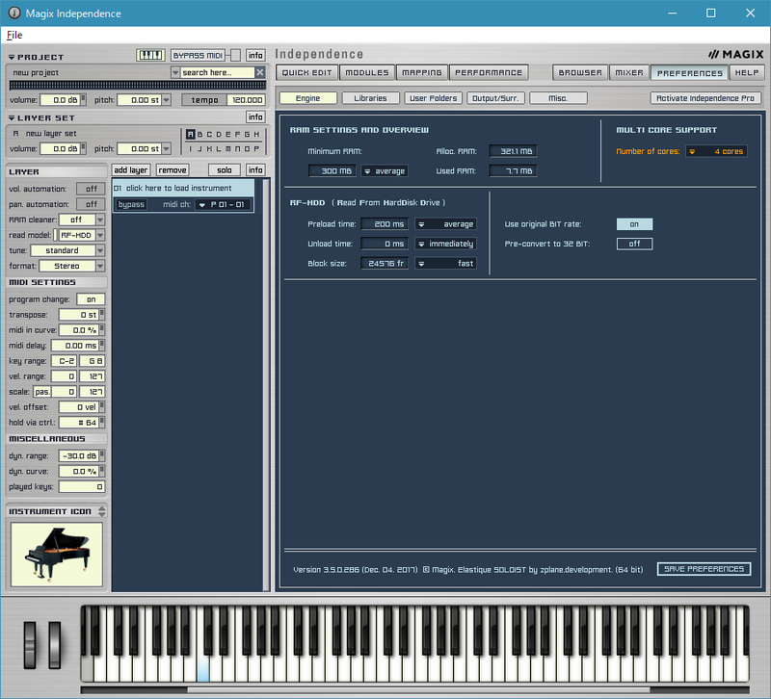Select layer set slot D
The width and height of the screenshot is (771, 699).
[x=219, y=134]
